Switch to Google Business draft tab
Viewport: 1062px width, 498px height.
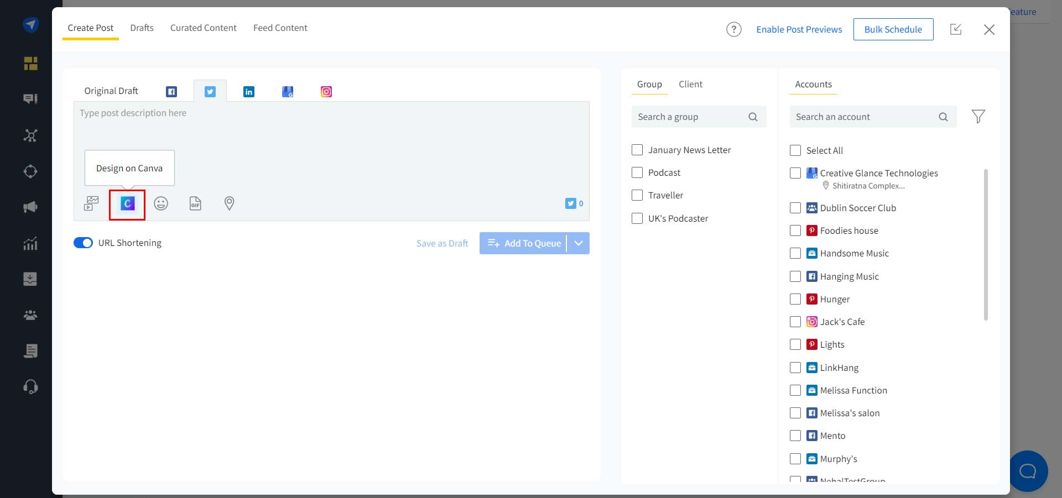tap(288, 92)
